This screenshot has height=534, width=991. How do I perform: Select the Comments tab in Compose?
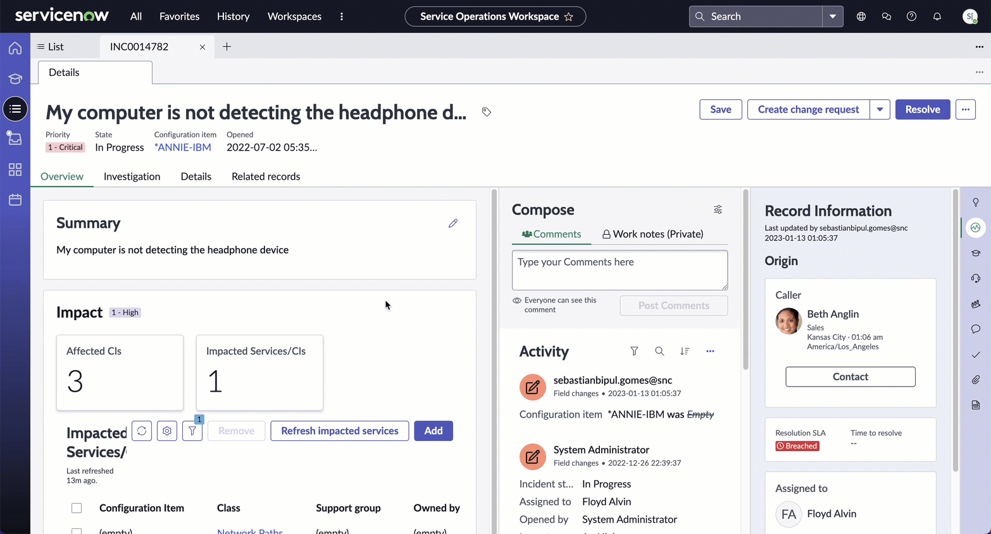[x=551, y=234]
